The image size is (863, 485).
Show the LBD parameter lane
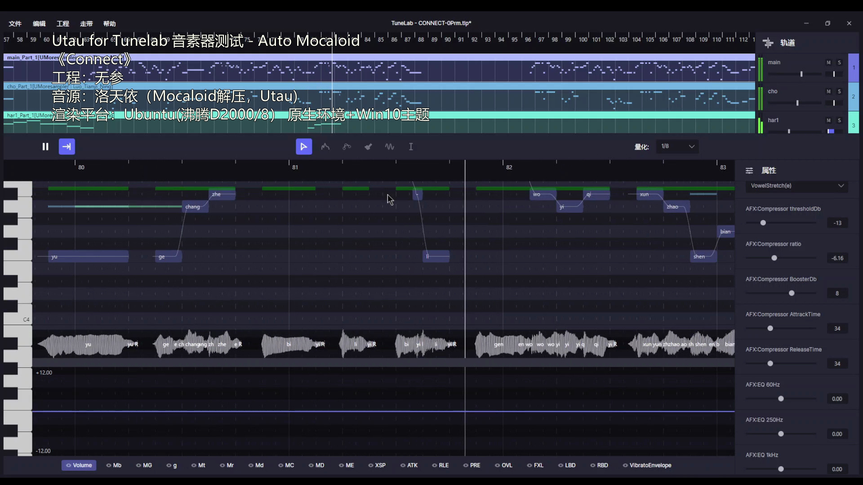click(x=566, y=465)
